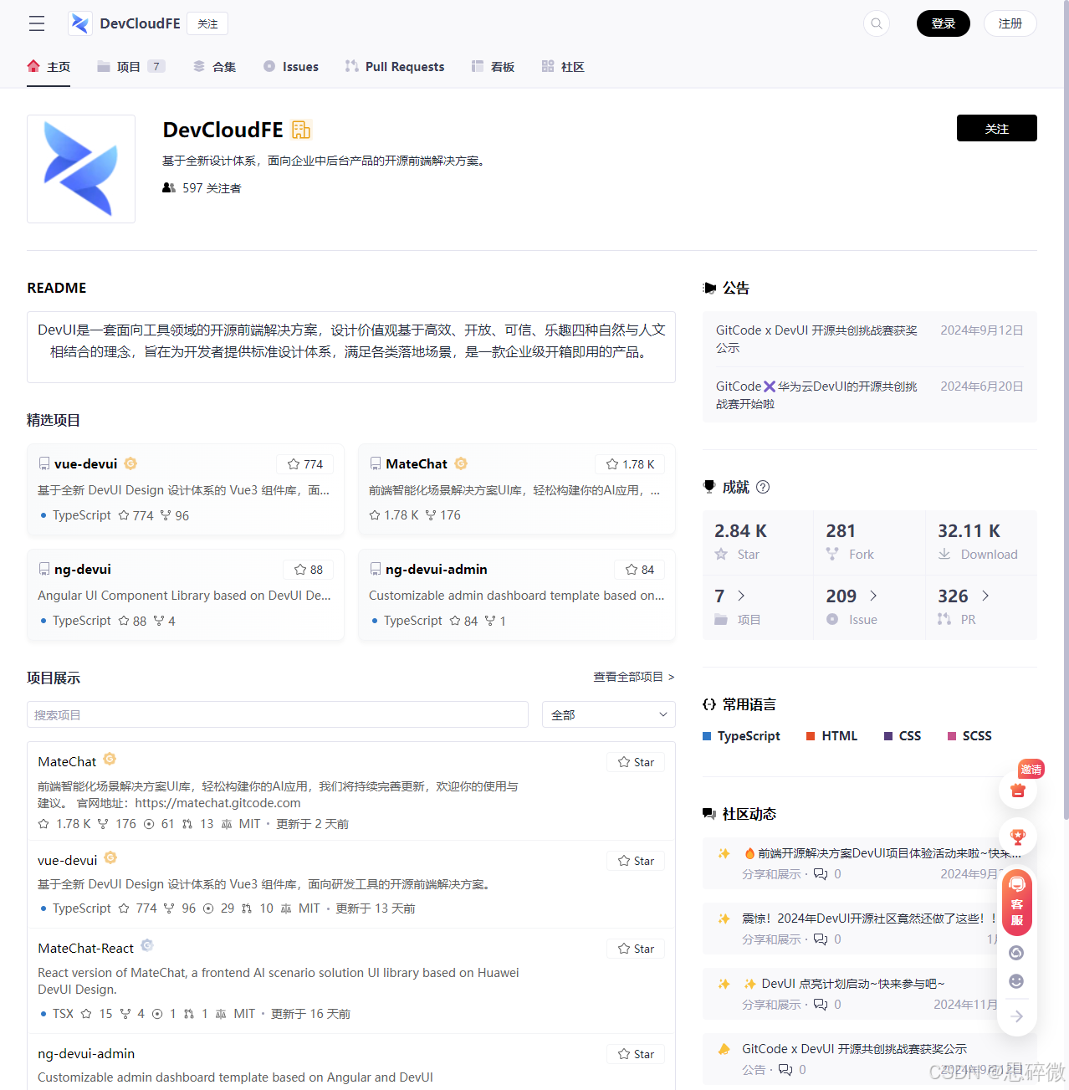1069x1090 pixels.
Task: Open the 全部 project filter dropdown
Action: 609,714
